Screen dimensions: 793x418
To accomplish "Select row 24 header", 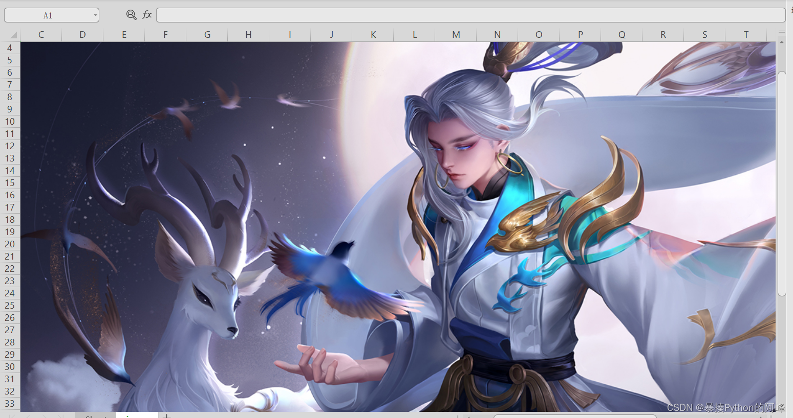I will (x=10, y=293).
